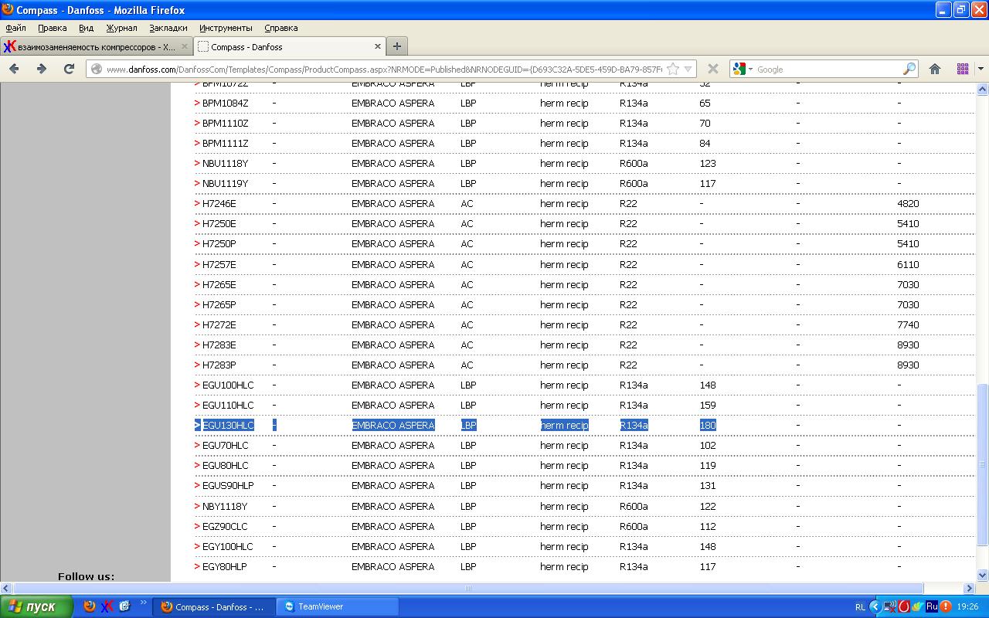This screenshot has height=618, width=989.
Task: Open the Журнал menu
Action: pyautogui.click(x=121, y=28)
